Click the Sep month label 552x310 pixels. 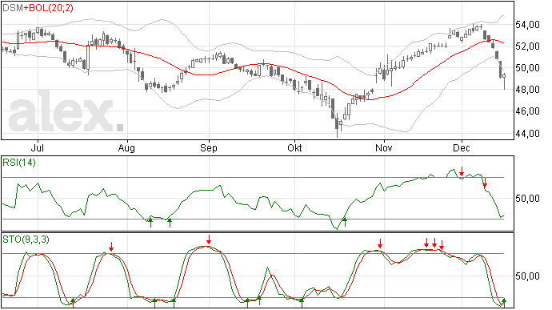(209, 147)
